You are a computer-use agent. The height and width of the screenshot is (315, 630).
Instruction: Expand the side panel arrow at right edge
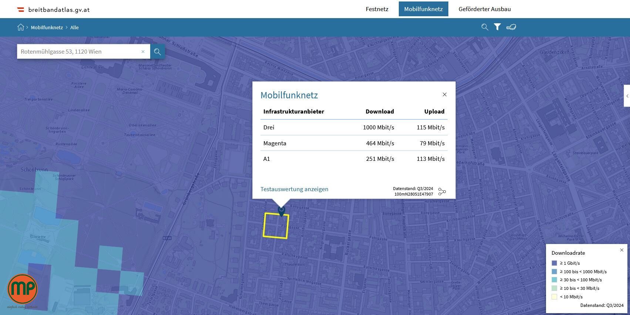pyautogui.click(x=627, y=96)
